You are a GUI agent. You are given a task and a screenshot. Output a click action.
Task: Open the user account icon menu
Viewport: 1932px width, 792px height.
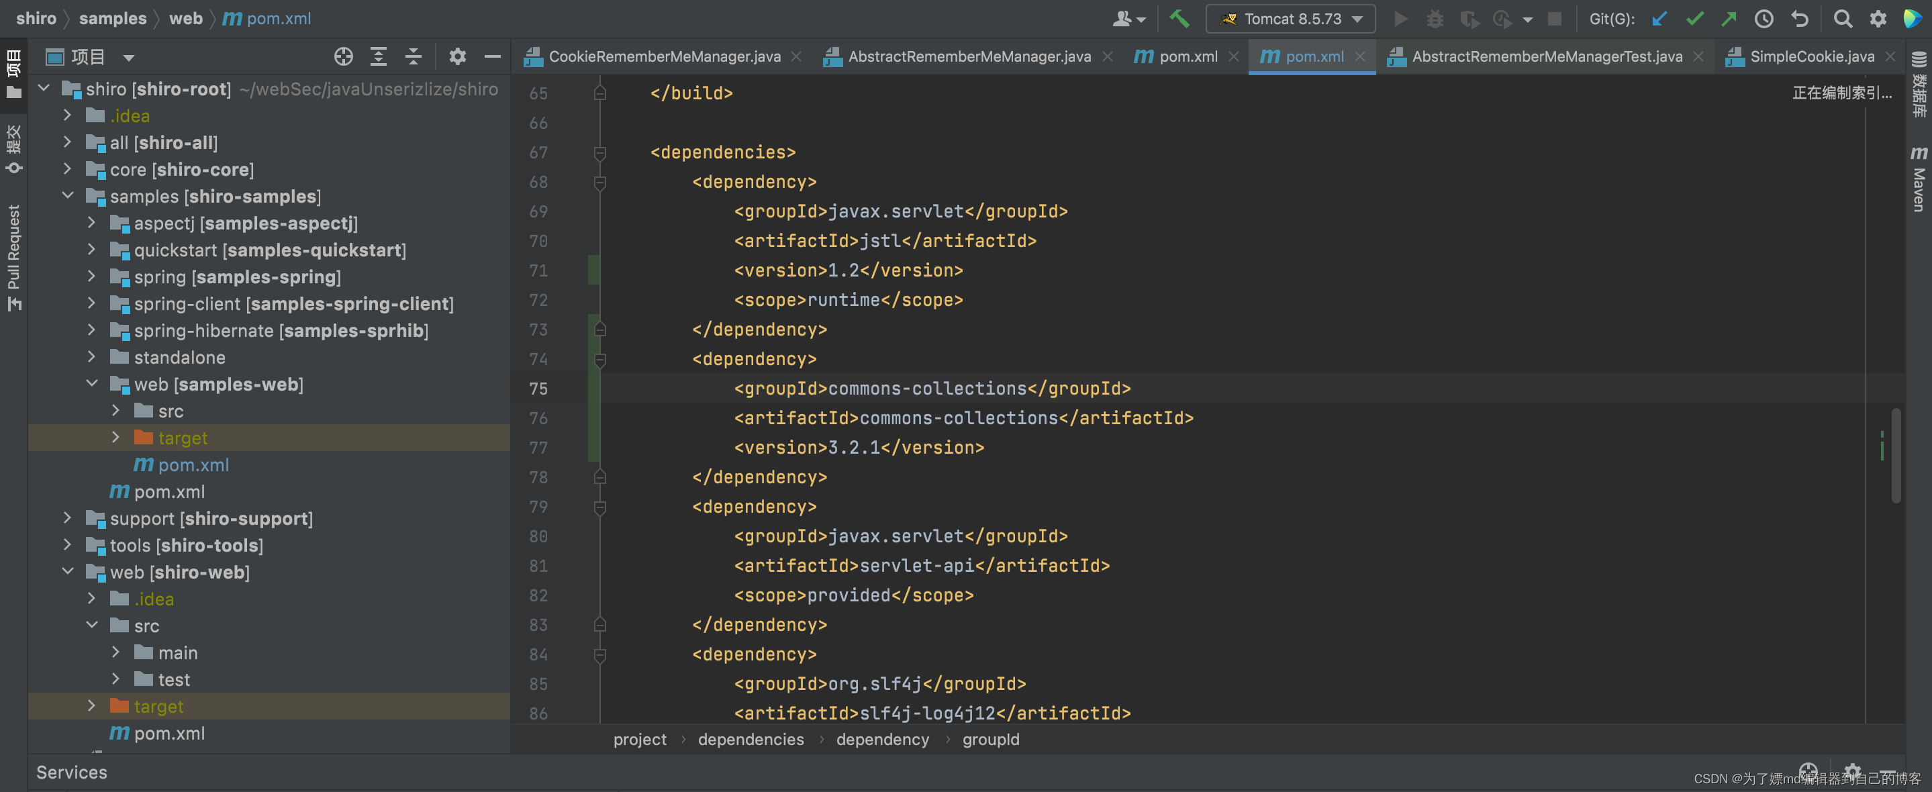pos(1128,19)
